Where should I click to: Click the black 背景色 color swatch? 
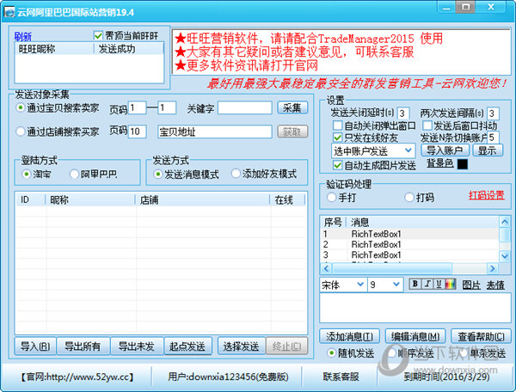(463, 164)
